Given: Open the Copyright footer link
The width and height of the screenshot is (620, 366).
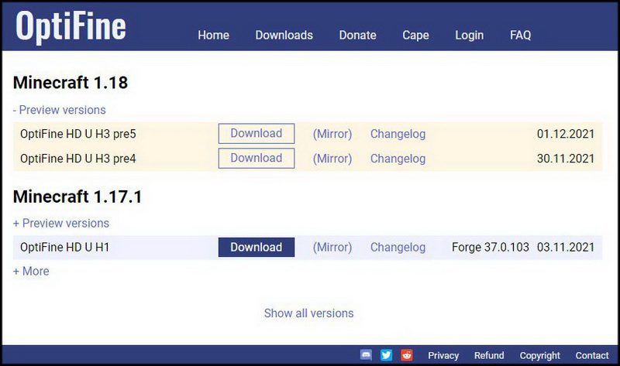Looking at the screenshot, I should (x=539, y=355).
